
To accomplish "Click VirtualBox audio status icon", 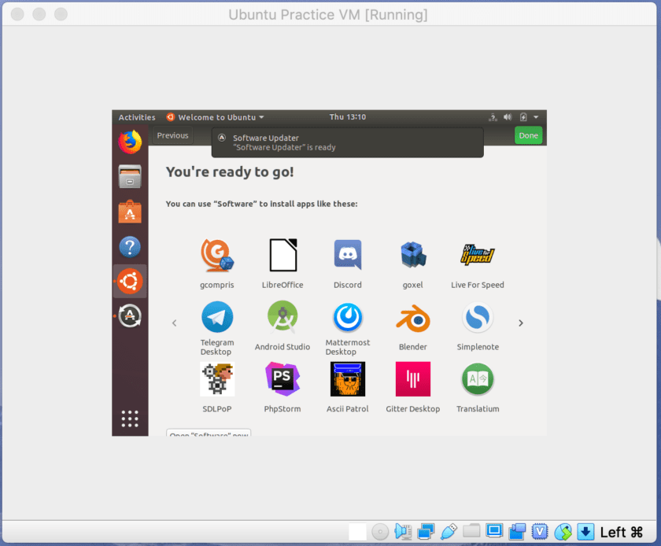I will 403,532.
